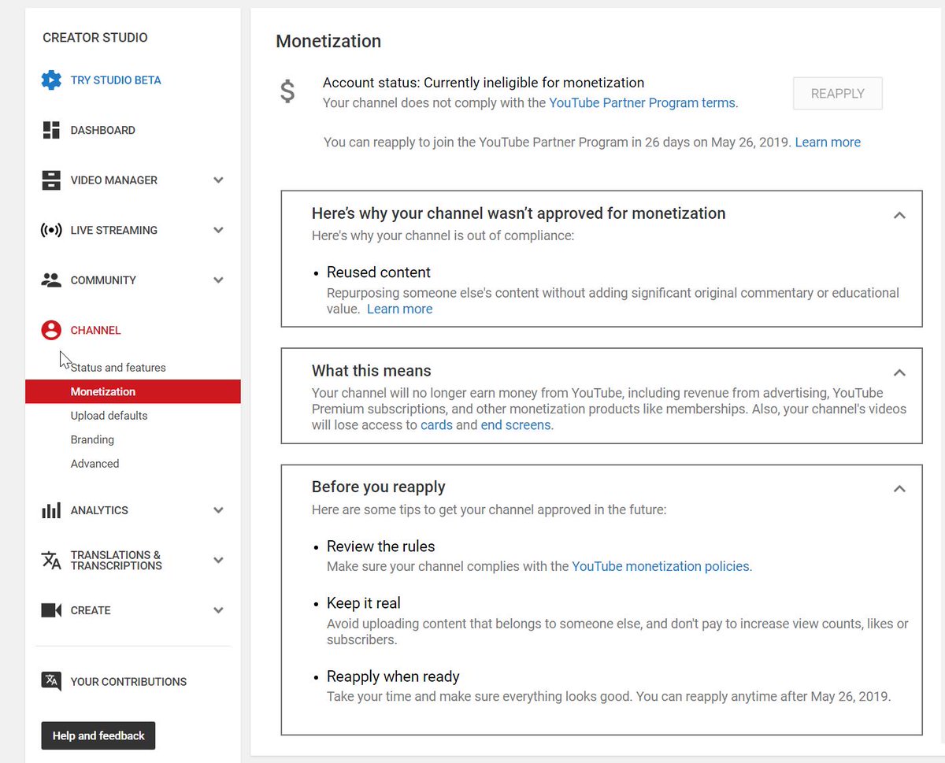945x763 pixels.
Task: Open the end screens link
Action: pyautogui.click(x=517, y=425)
